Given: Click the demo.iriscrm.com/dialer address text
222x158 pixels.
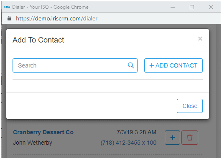Looking at the screenshot, I should tap(56, 18).
